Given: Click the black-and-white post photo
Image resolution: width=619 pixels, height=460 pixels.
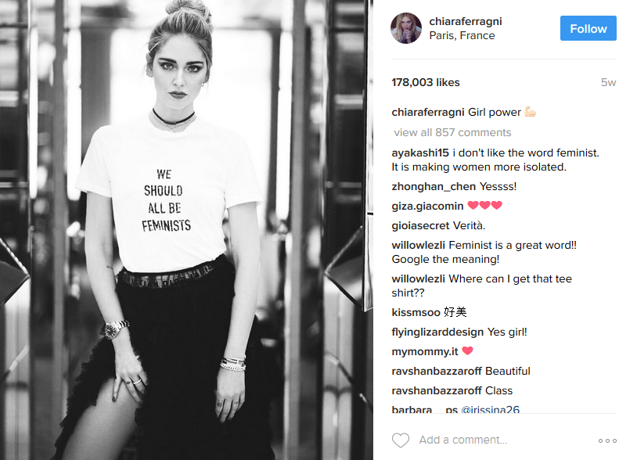Looking at the screenshot, I should pos(186,230).
